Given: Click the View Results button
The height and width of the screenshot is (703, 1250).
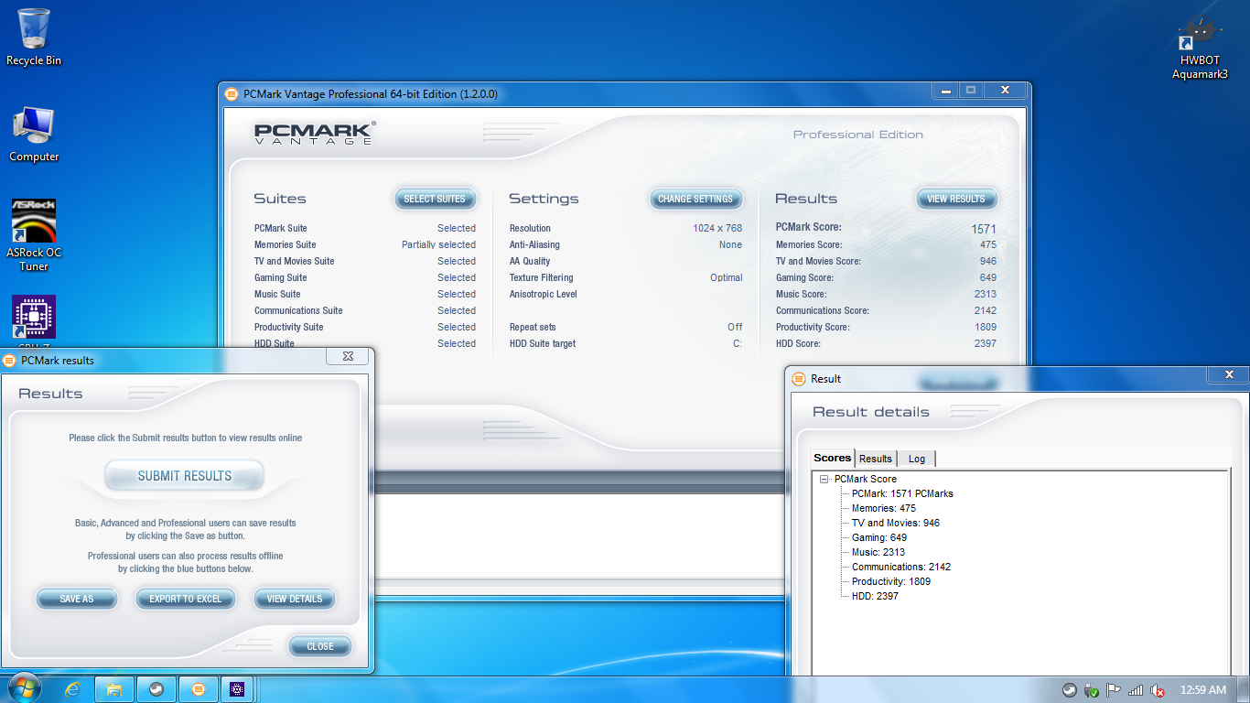Looking at the screenshot, I should pyautogui.click(x=956, y=199).
